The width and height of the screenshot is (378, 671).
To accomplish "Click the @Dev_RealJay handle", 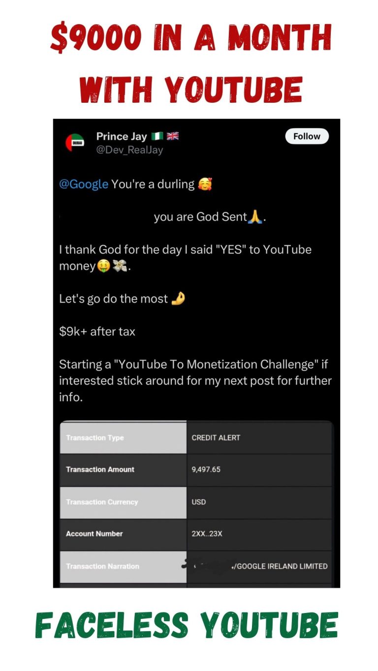I will (129, 150).
